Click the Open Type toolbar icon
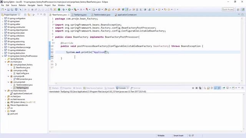The width and height of the screenshot is (246, 138). point(106,10)
